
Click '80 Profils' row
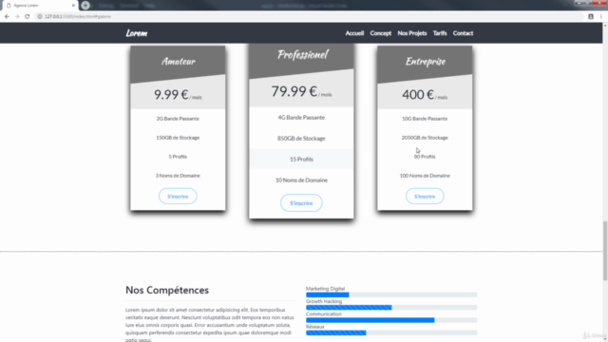(425, 157)
